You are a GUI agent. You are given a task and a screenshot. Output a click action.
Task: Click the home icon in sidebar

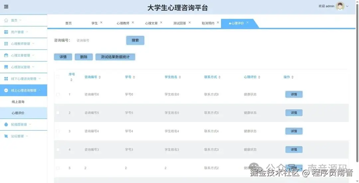point(6,20)
